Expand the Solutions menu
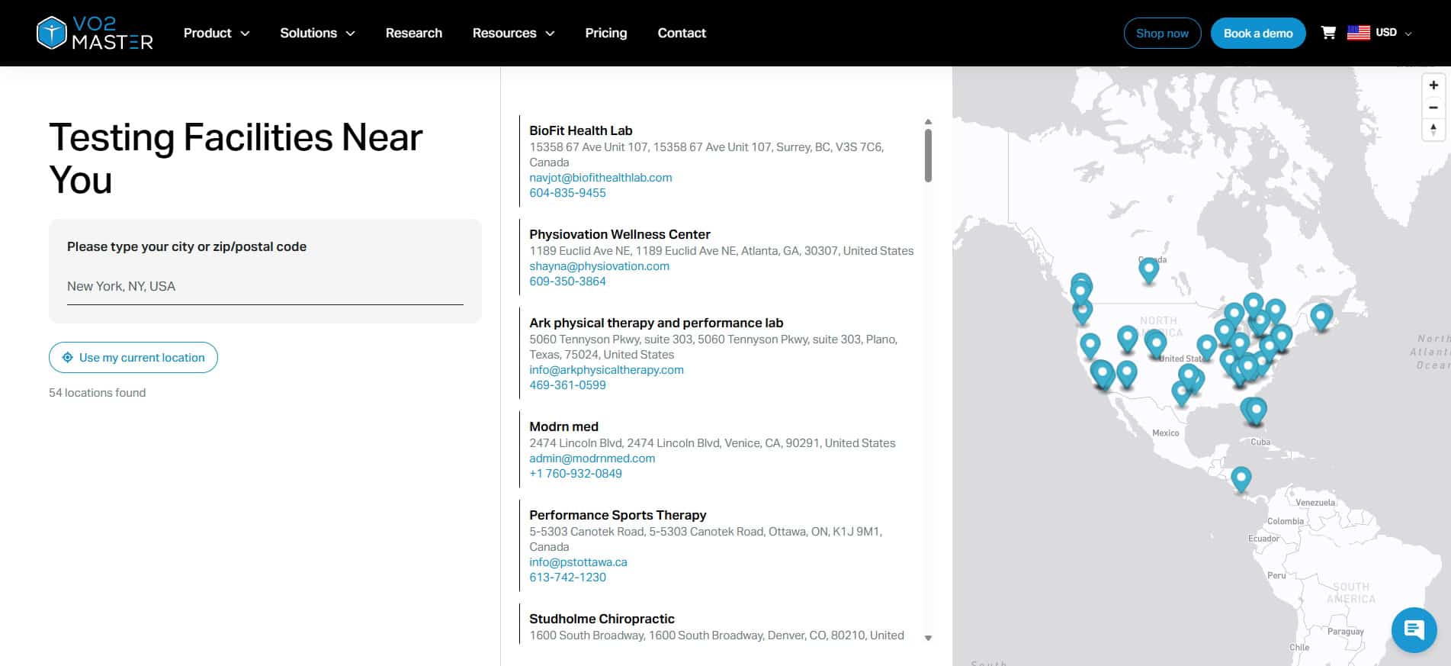1451x666 pixels. tap(317, 33)
